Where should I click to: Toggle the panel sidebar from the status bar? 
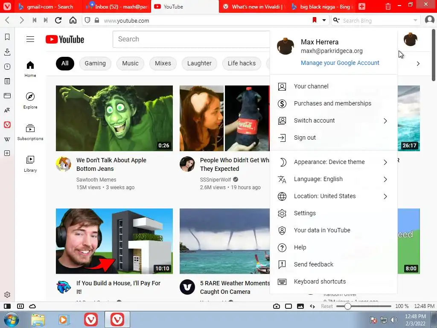tap(7, 306)
